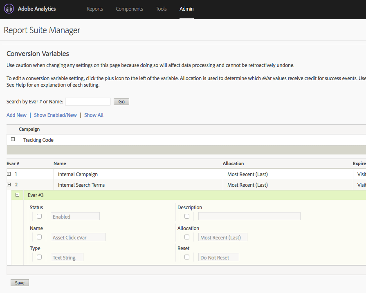Navigate to the Tools section

pyautogui.click(x=161, y=9)
